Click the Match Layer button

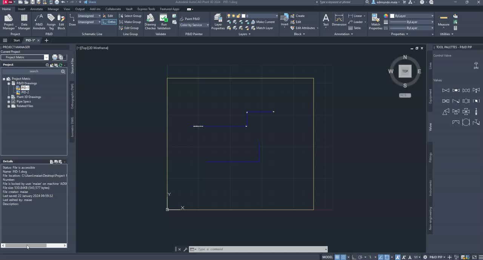264,28
